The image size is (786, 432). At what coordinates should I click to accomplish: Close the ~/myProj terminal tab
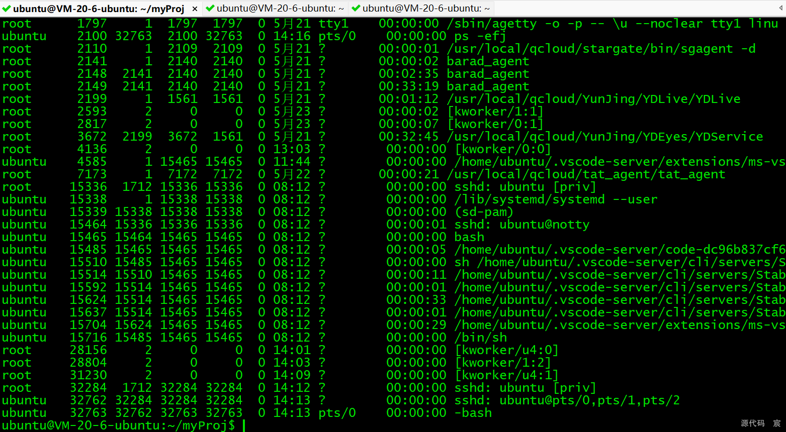point(195,9)
